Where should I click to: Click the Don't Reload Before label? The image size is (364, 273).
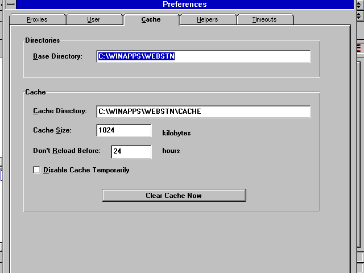click(67, 151)
